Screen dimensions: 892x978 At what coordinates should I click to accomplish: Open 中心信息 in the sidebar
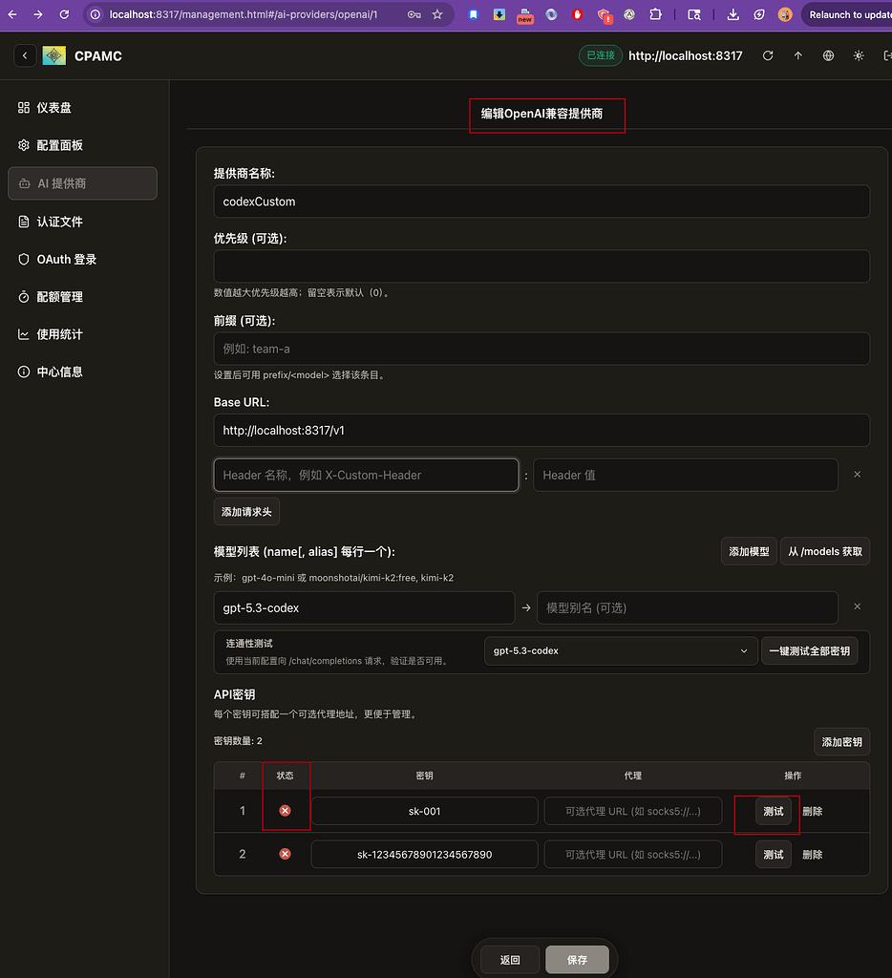point(82,372)
